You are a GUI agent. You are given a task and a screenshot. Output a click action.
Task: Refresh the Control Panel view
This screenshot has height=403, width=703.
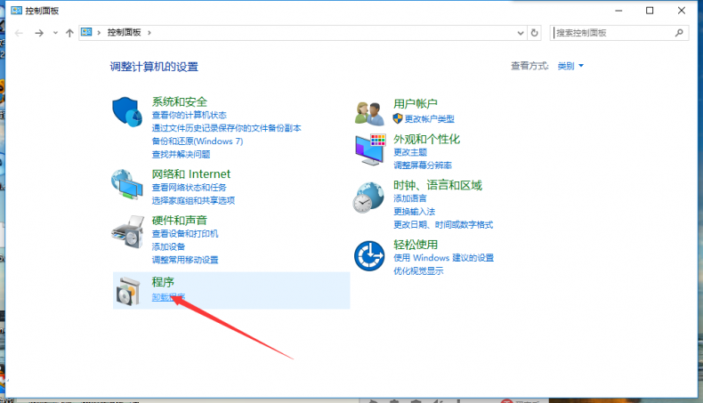click(x=535, y=33)
